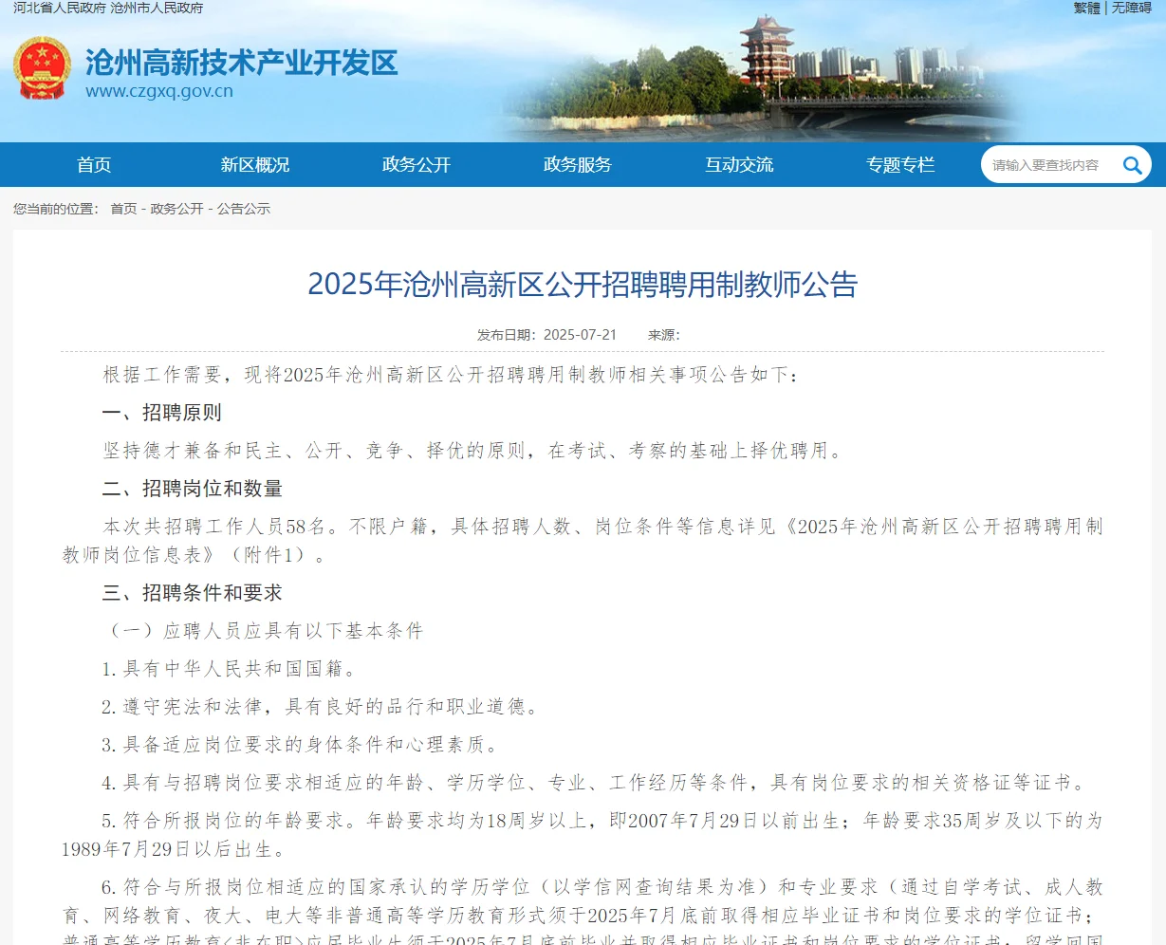Viewport: 1166px width, 945px height.
Task: Click the 来源 source label
Action: [x=664, y=335]
